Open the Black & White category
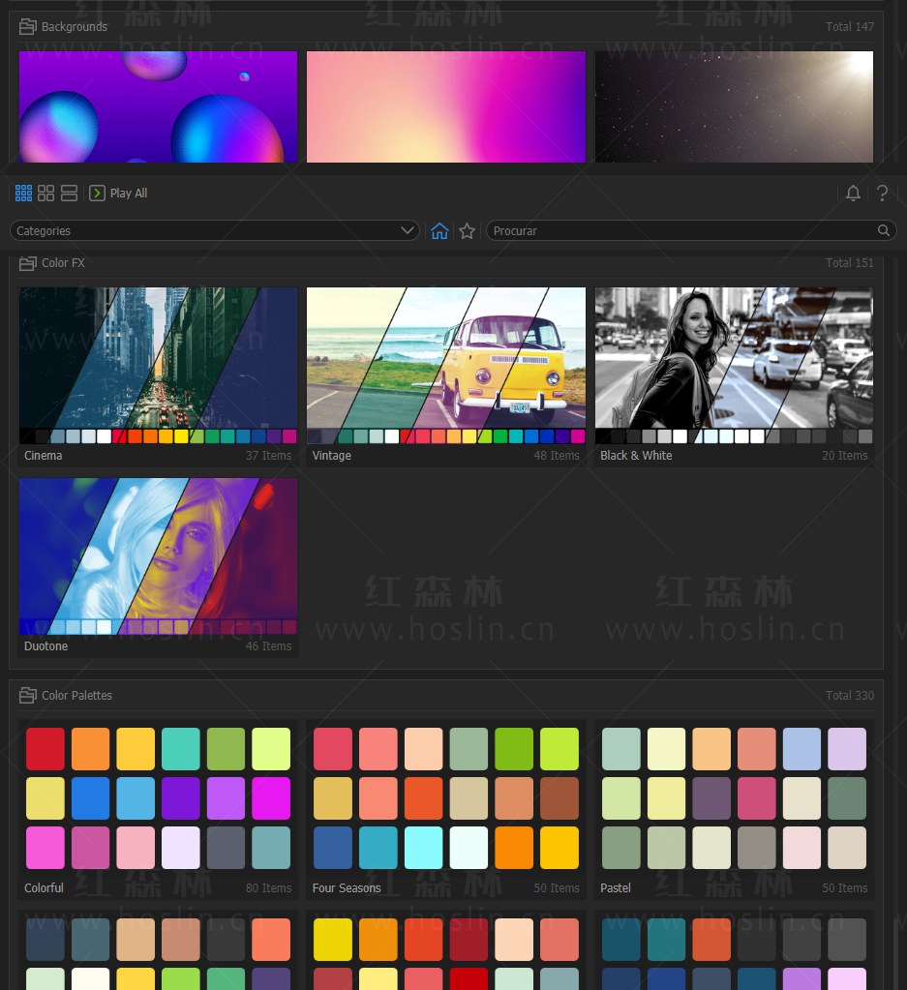The height and width of the screenshot is (990, 907). coord(734,376)
